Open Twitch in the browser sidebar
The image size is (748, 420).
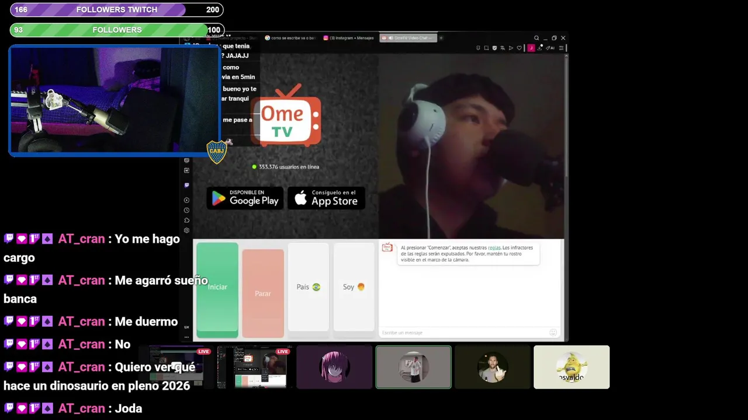[x=186, y=185]
